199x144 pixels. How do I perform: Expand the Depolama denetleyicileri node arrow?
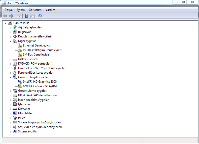(x=10, y=37)
